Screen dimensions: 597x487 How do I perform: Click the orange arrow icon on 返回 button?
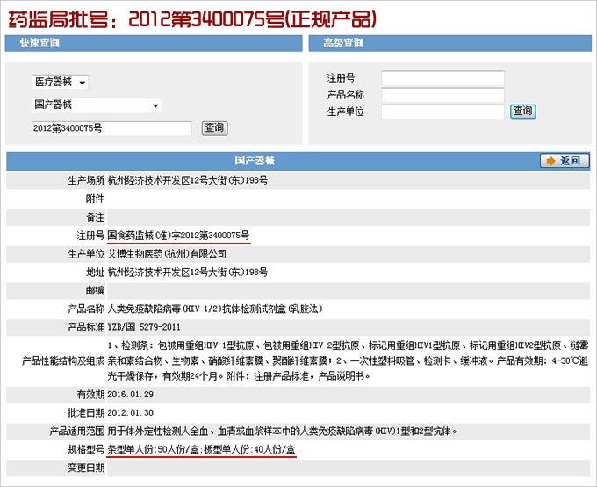point(550,161)
